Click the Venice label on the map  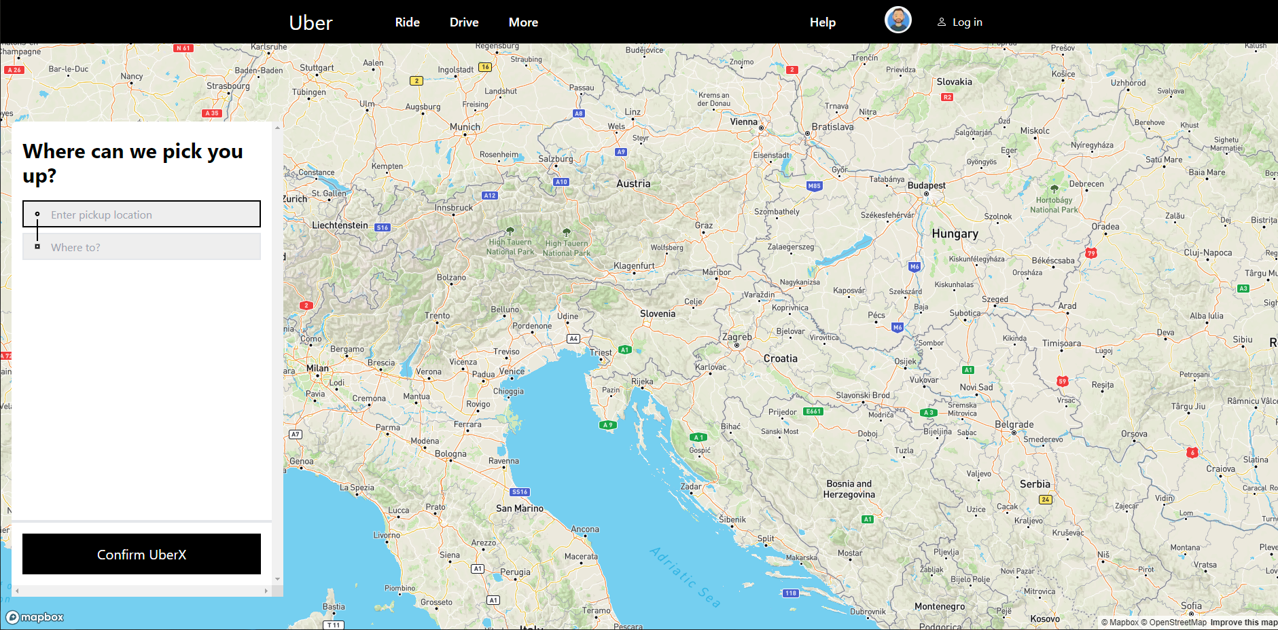512,371
